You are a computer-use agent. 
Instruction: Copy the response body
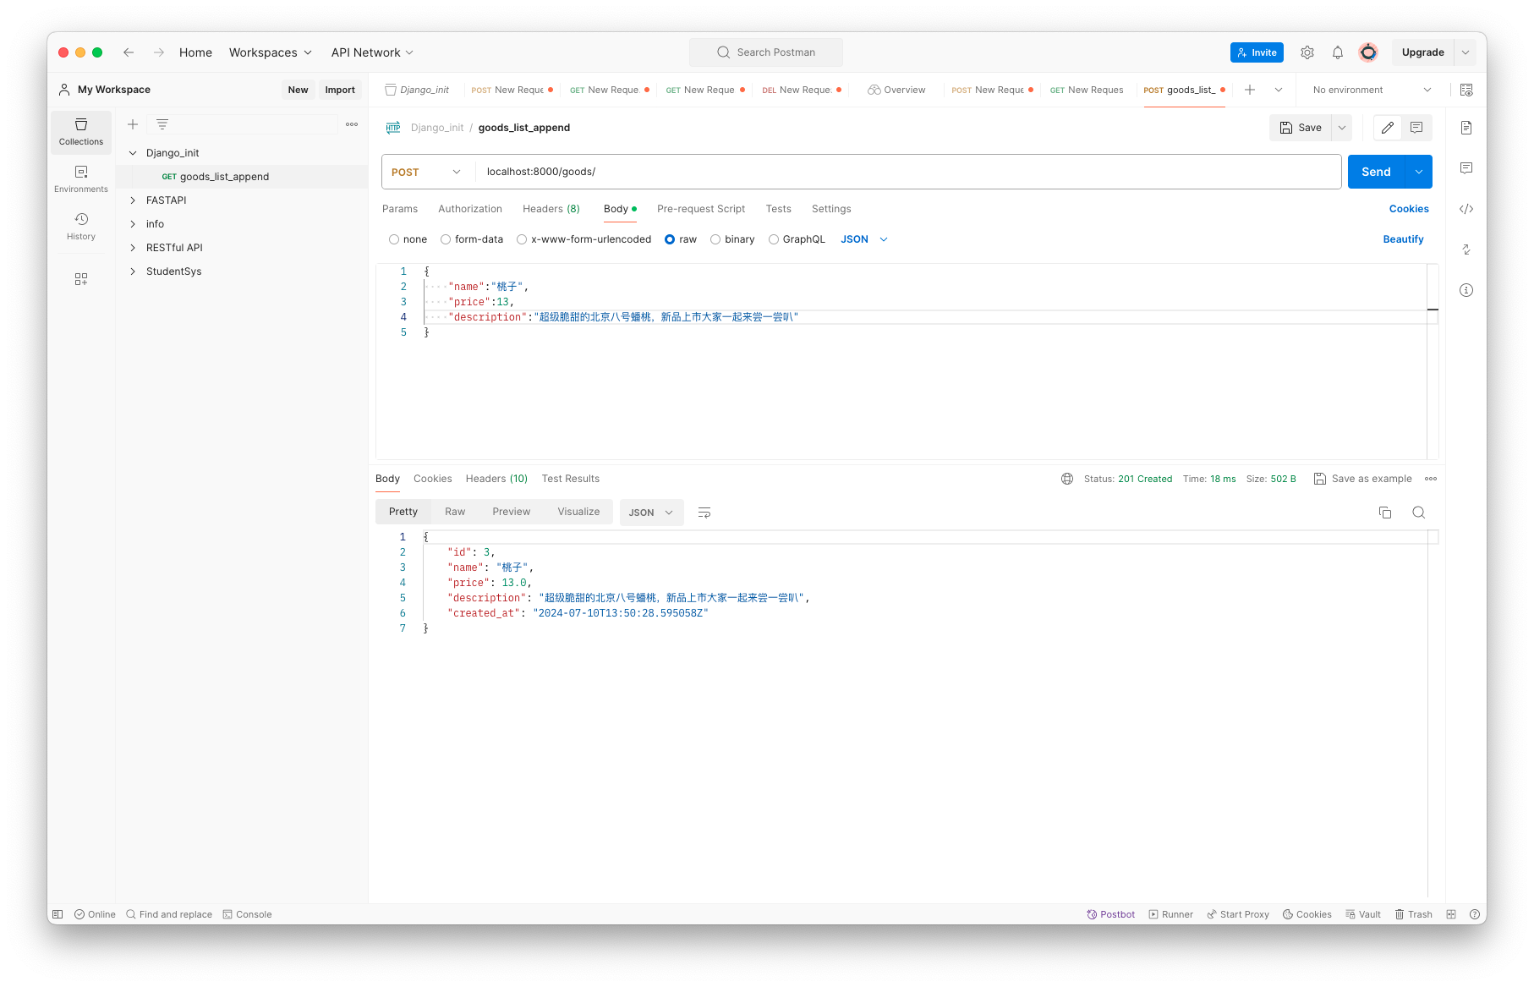click(1385, 513)
